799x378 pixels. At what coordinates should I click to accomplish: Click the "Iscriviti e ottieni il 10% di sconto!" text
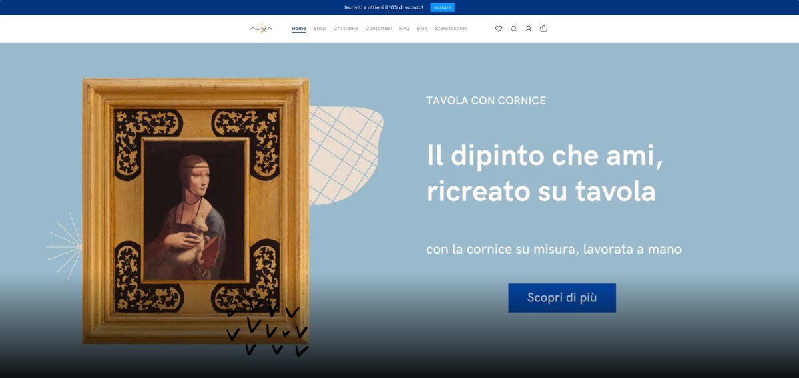(384, 7)
